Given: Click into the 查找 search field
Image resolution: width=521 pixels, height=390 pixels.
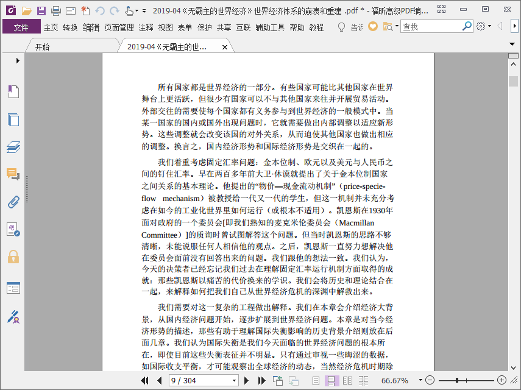Looking at the screenshot, I should pos(431,27).
